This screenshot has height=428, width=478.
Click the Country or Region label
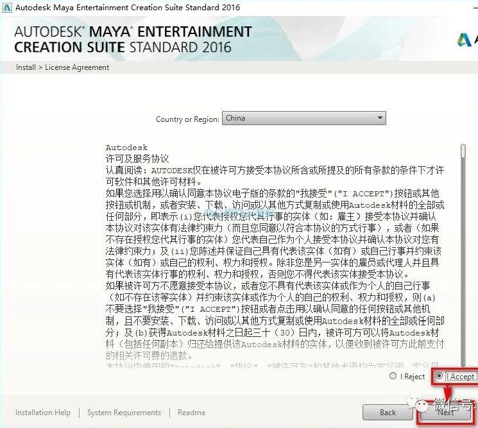tap(187, 119)
